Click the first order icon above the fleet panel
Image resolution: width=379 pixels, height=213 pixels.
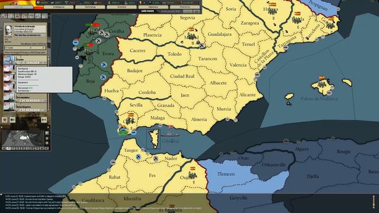pyautogui.click(x=4, y=16)
